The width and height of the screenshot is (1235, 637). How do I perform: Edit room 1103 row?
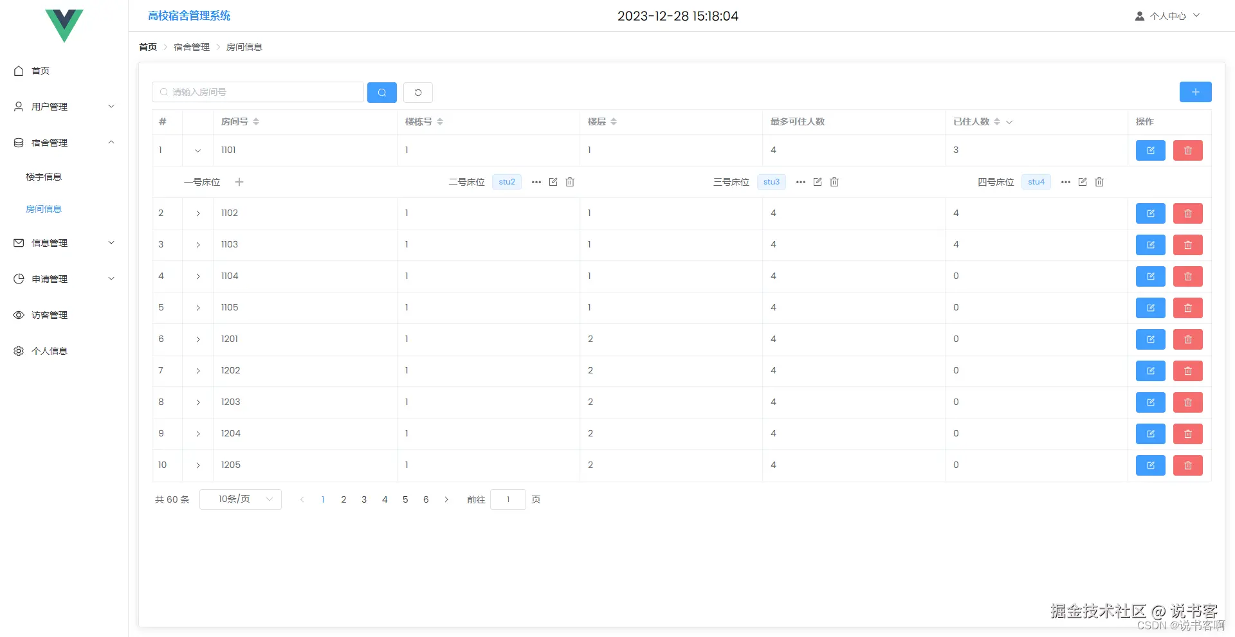point(1151,245)
